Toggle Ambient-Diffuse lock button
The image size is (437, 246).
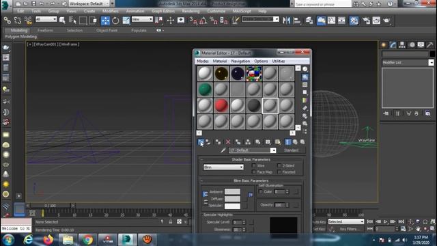[x=205, y=194]
